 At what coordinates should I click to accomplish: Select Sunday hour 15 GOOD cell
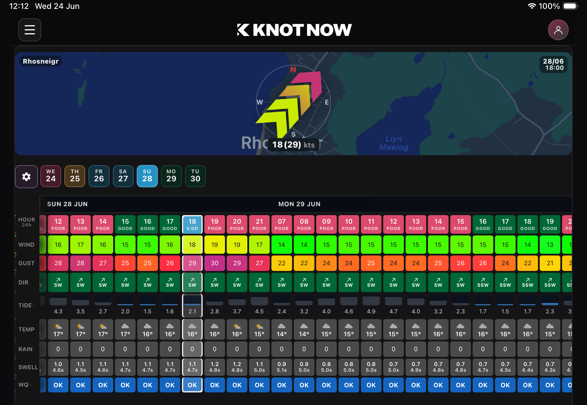click(x=125, y=225)
